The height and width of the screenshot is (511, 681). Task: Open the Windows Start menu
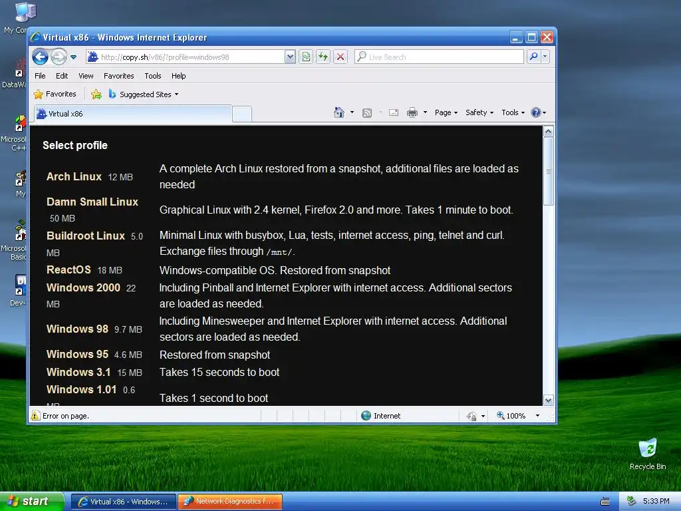coord(32,501)
